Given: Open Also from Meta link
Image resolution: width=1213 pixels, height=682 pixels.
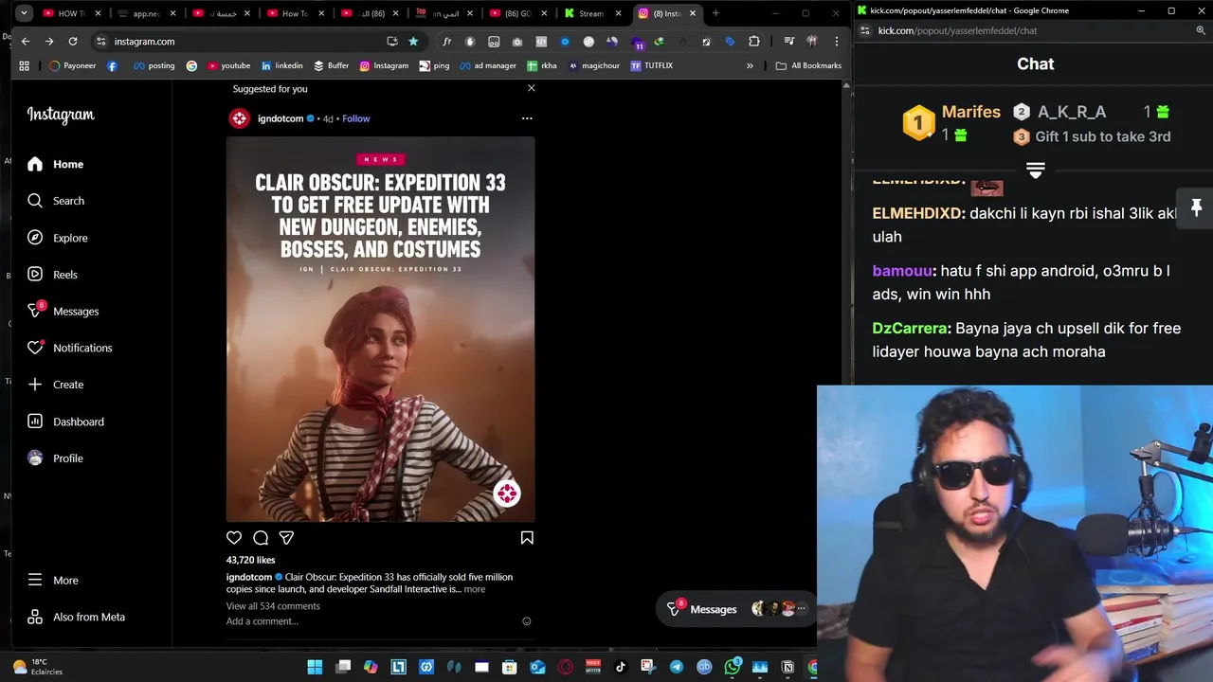Looking at the screenshot, I should tap(77, 617).
